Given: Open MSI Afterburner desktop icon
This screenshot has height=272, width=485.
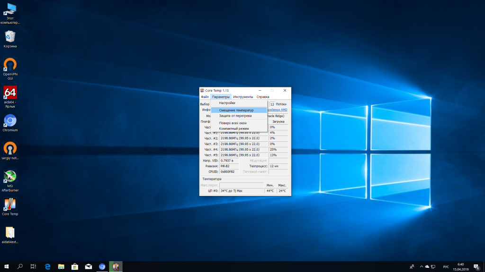Looking at the screenshot, I should [x=10, y=177].
